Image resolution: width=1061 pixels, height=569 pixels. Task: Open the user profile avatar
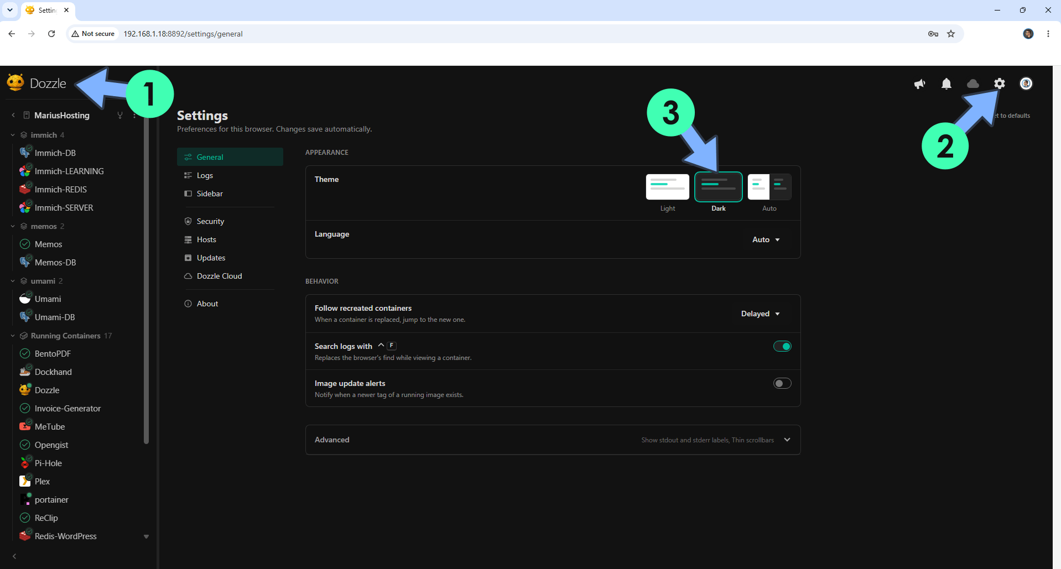pos(1026,83)
